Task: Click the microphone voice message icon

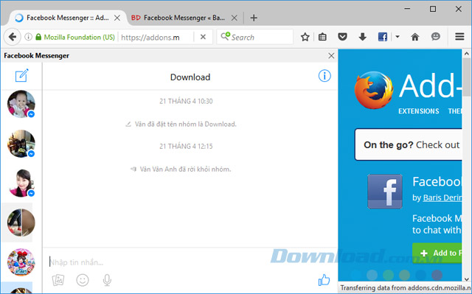Action: tap(107, 280)
